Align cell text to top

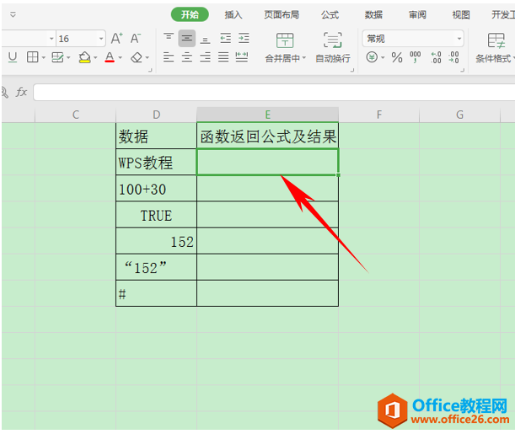[169, 38]
